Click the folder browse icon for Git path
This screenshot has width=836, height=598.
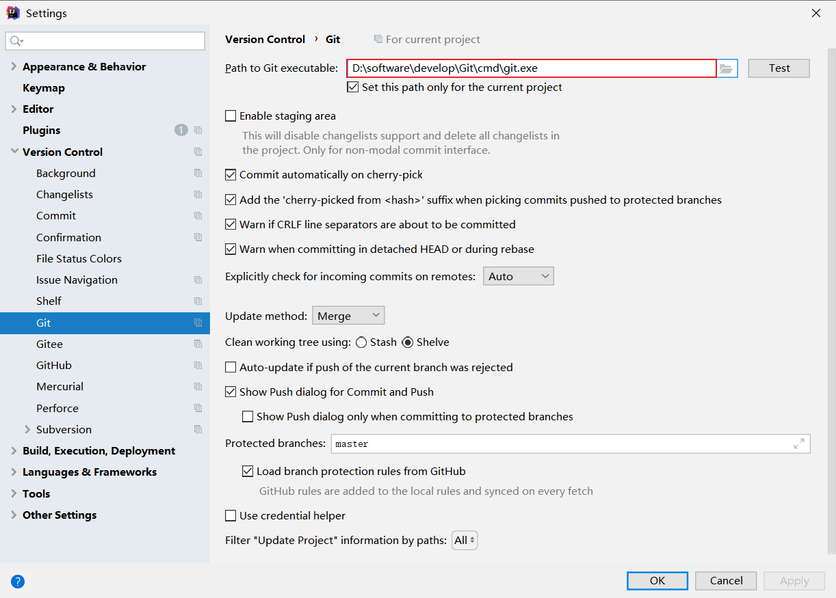726,68
